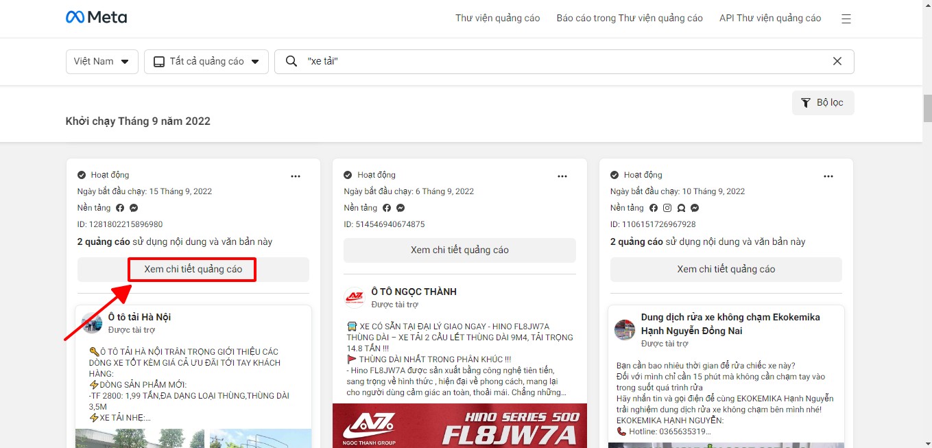Click active status checkmark on Ngọc Thành ad
The width and height of the screenshot is (932, 448).
[348, 175]
